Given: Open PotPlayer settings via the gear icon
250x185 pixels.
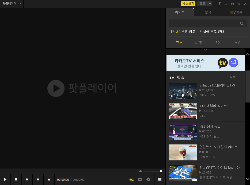Looking at the screenshot, I should coord(148,179).
